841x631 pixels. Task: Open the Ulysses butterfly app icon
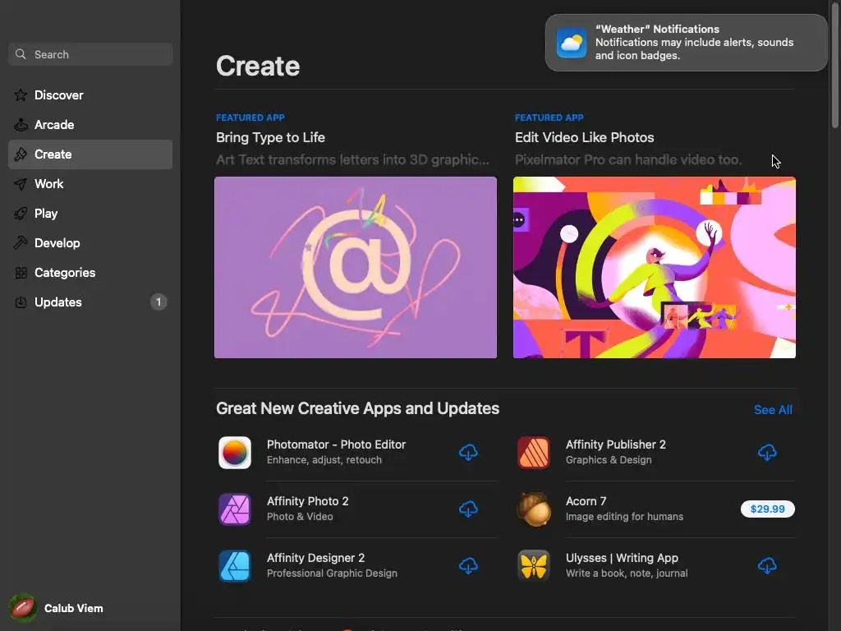click(533, 565)
